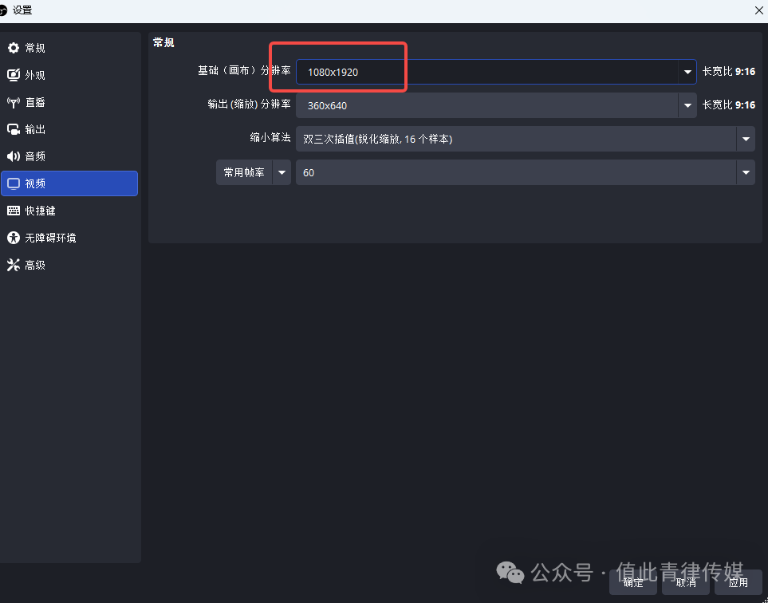Click the Appearance (外观) sidebar icon

(14, 75)
